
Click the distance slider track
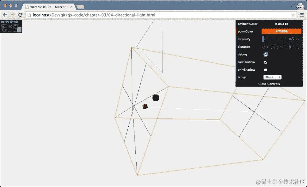274,47
